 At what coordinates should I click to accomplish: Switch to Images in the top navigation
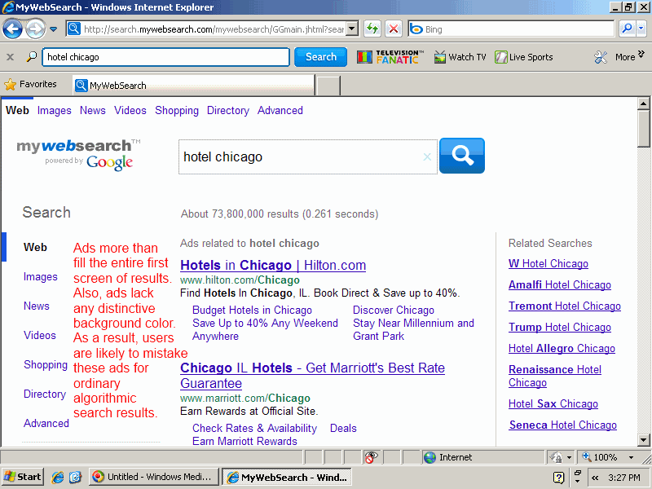(54, 111)
